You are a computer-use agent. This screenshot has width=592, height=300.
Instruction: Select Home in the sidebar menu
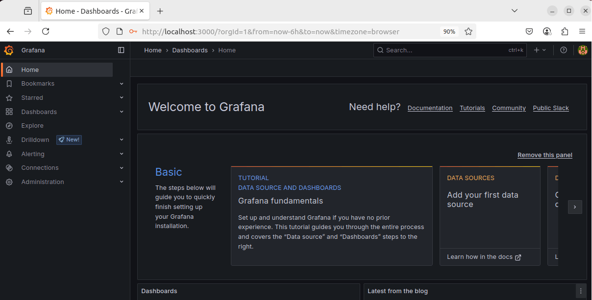[x=30, y=70]
